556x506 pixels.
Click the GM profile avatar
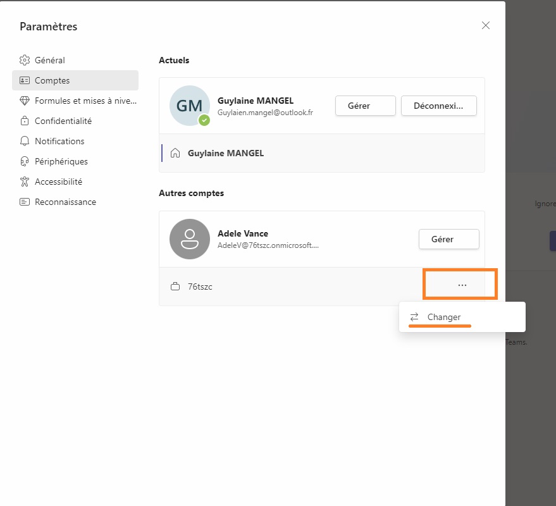pyautogui.click(x=190, y=106)
